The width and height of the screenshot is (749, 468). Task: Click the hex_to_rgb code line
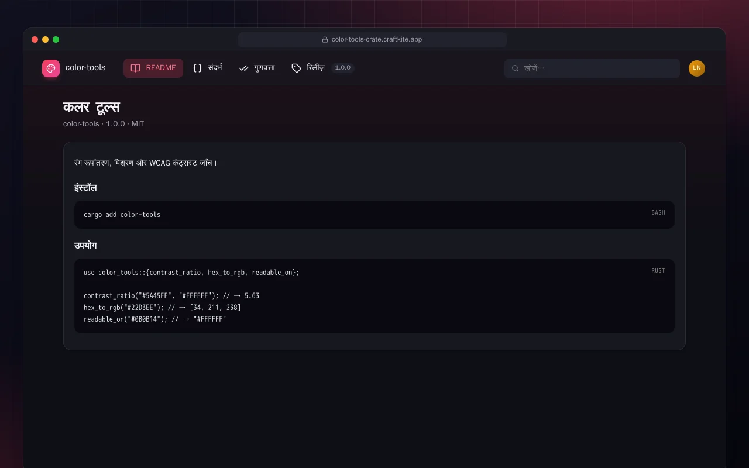pos(162,308)
